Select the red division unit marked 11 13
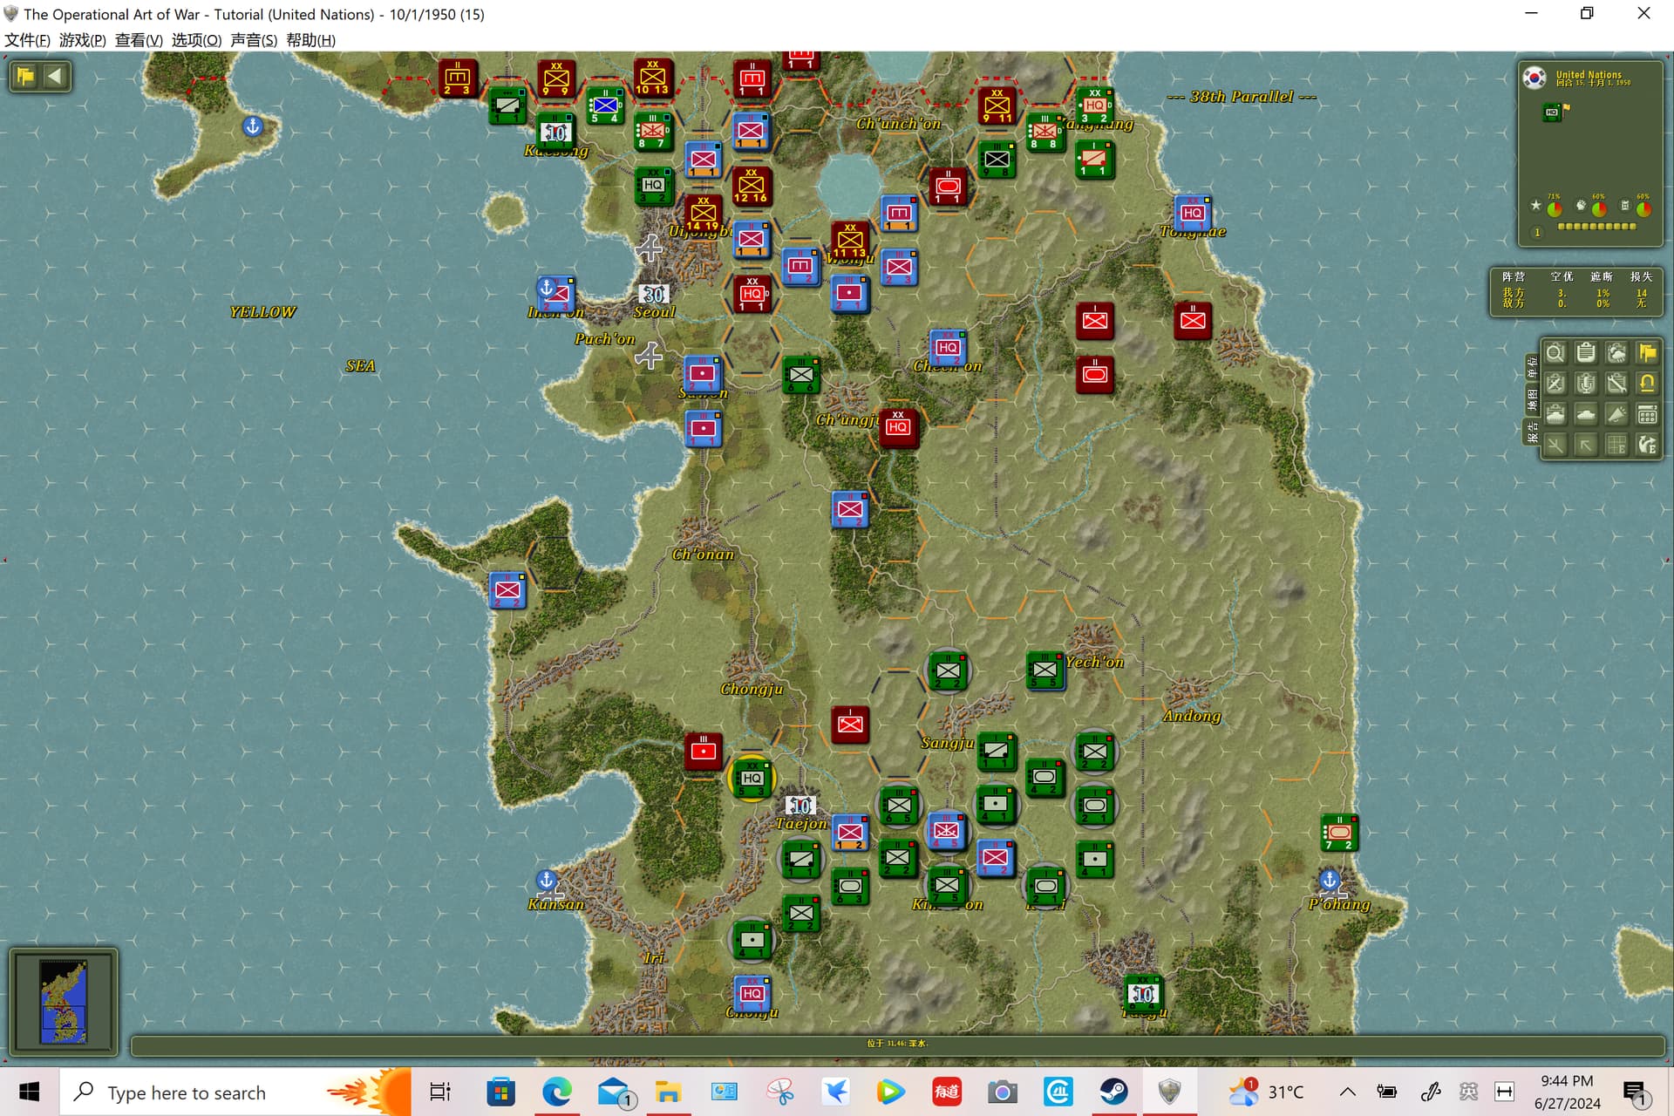This screenshot has width=1674, height=1116. pyautogui.click(x=849, y=240)
